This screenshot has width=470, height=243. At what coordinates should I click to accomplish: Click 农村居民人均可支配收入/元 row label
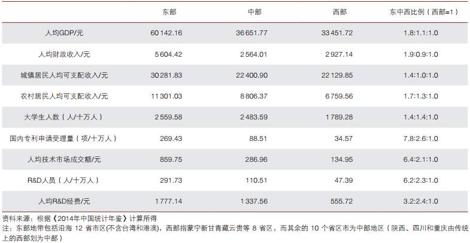coord(64,96)
